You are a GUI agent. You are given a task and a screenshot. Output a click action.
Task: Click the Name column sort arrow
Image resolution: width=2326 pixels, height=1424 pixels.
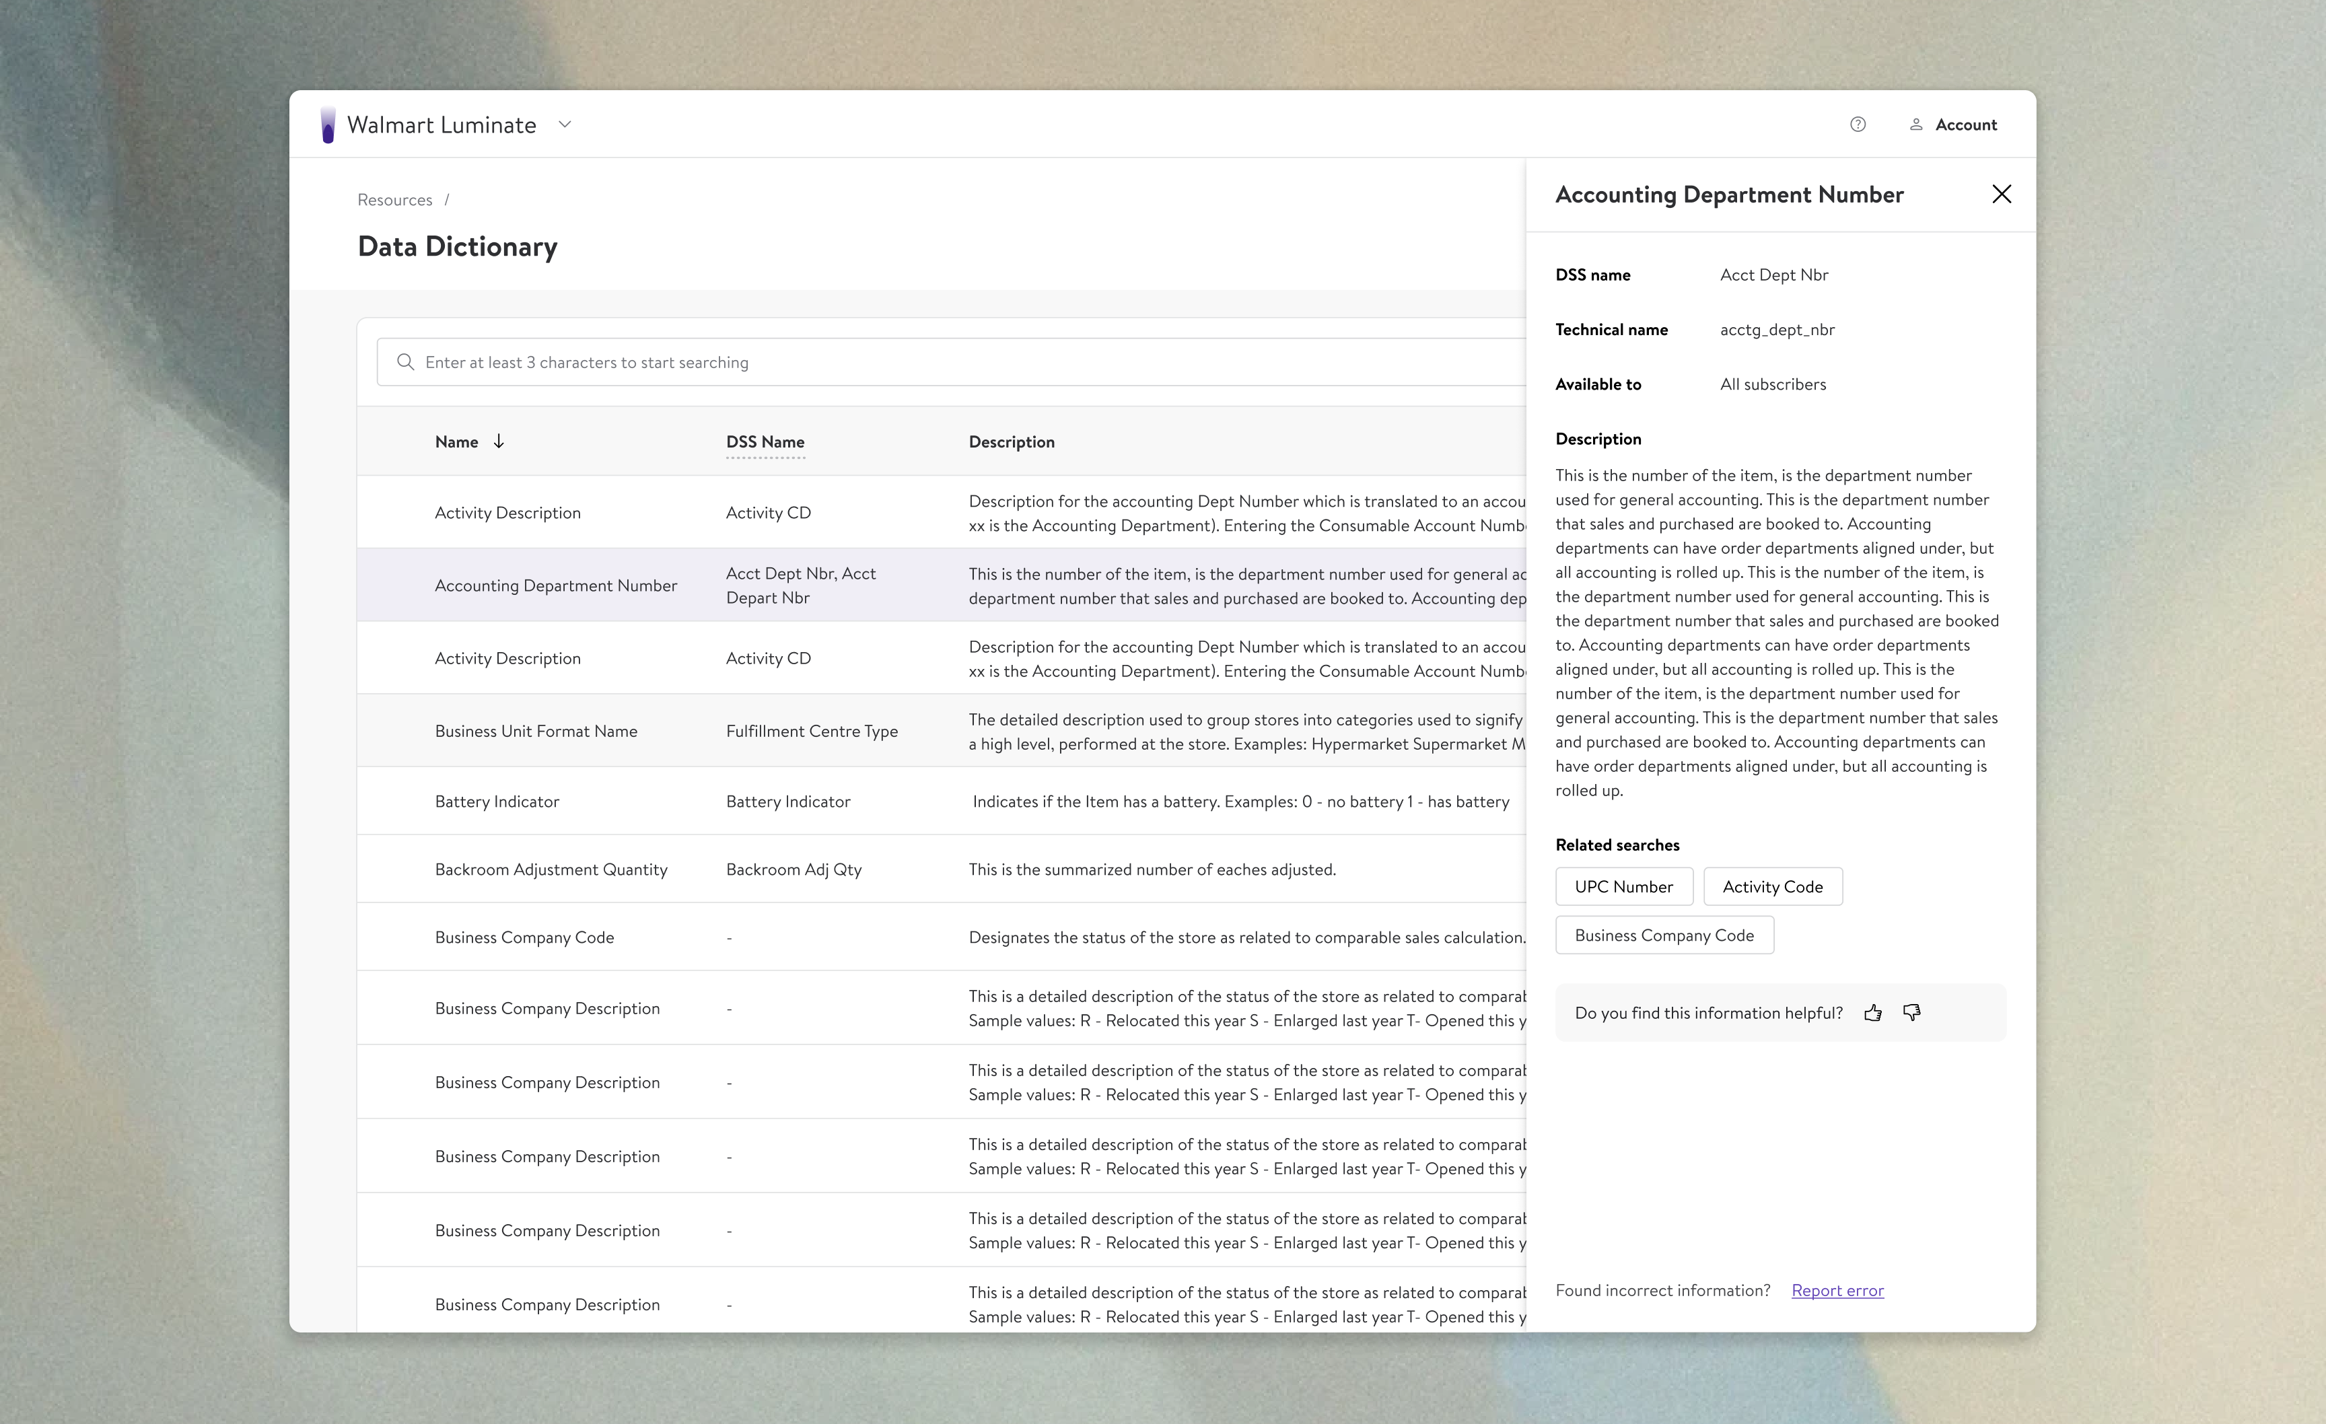point(499,441)
